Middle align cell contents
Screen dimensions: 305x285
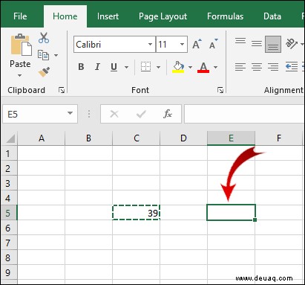pos(257,44)
